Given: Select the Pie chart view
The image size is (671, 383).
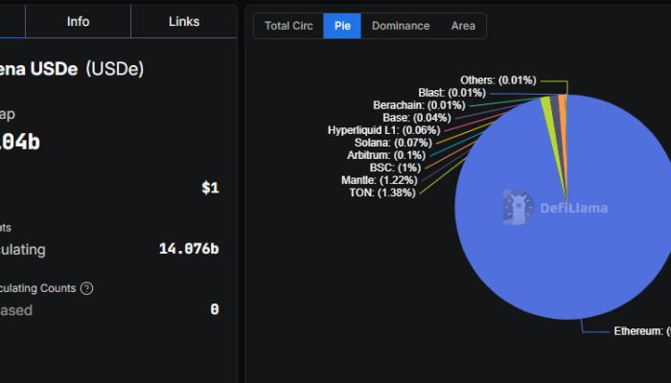Looking at the screenshot, I should pos(342,26).
